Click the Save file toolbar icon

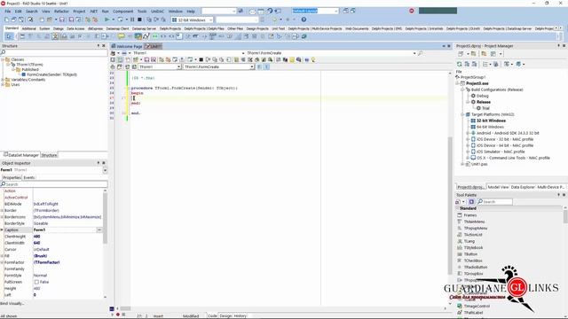(x=62, y=19)
